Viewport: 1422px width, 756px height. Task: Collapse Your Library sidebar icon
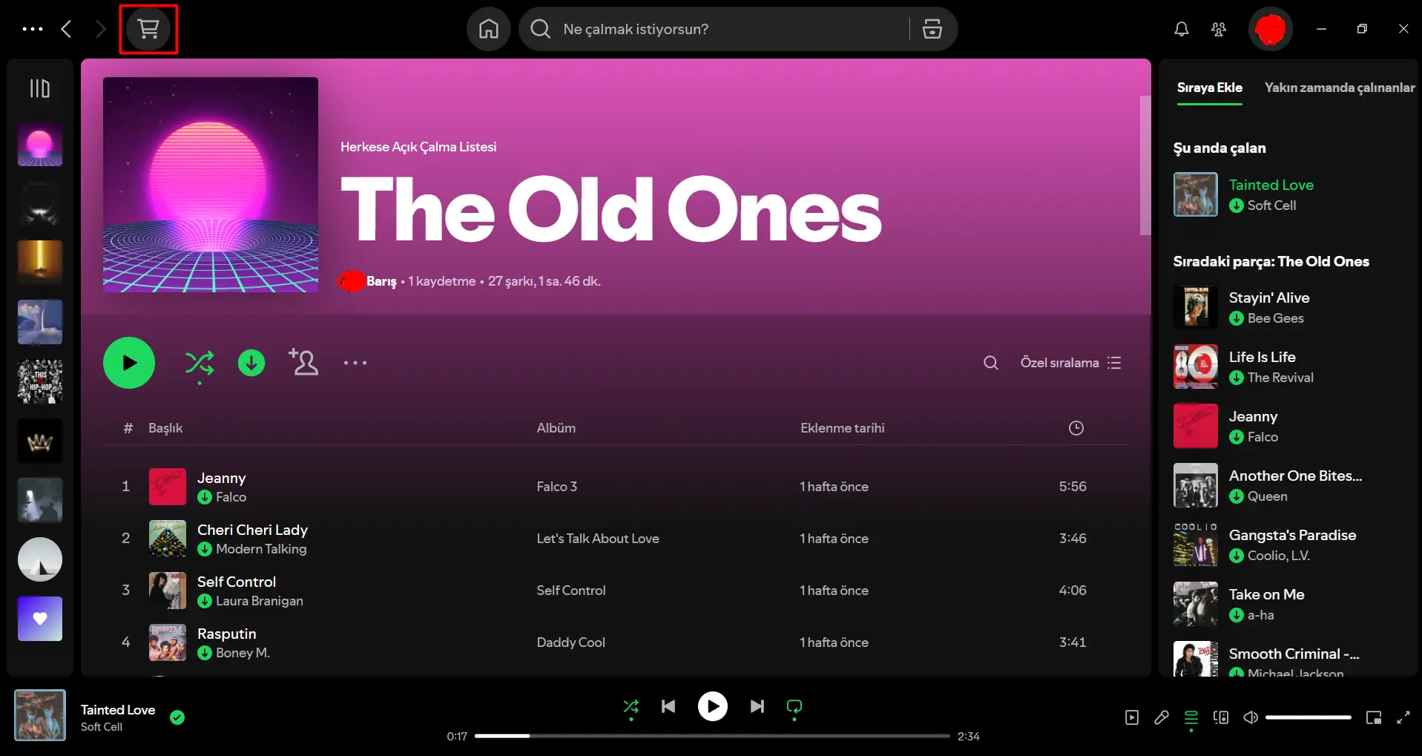point(40,89)
